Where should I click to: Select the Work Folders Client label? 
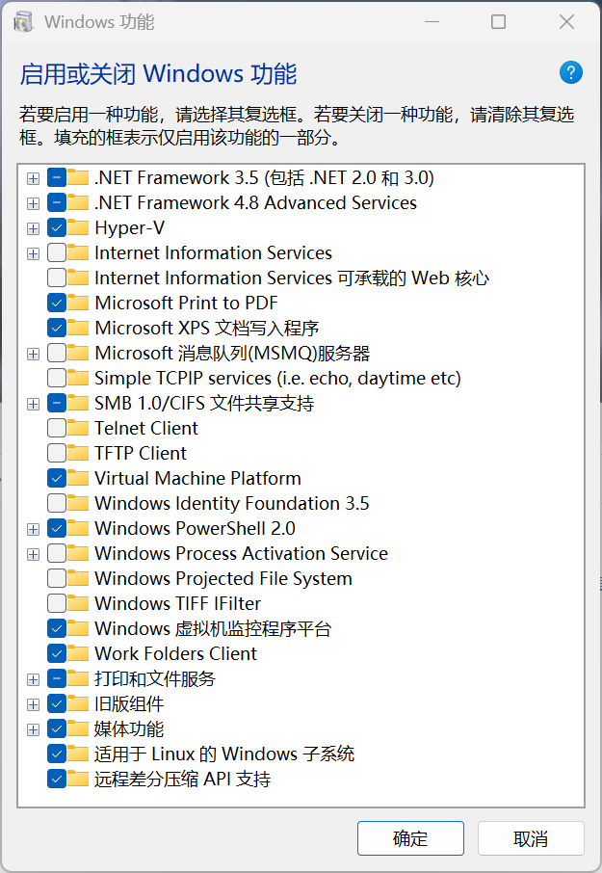coord(176,653)
